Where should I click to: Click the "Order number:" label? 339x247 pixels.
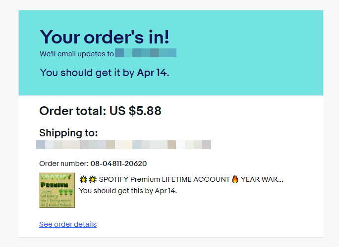(64, 164)
